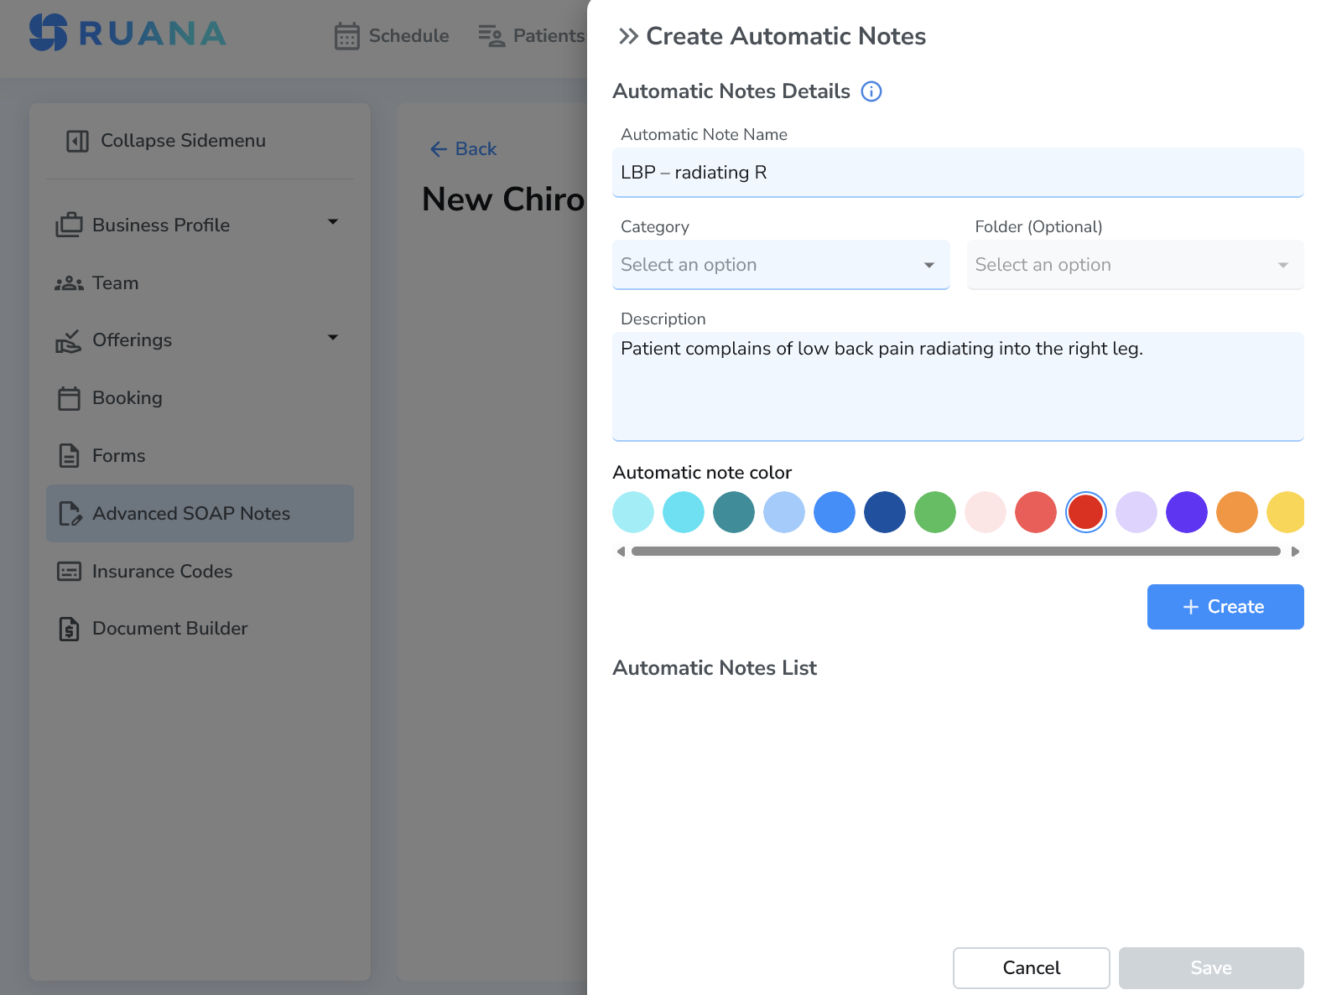
Task: Click the Automatic Note Name field
Action: click(x=958, y=173)
